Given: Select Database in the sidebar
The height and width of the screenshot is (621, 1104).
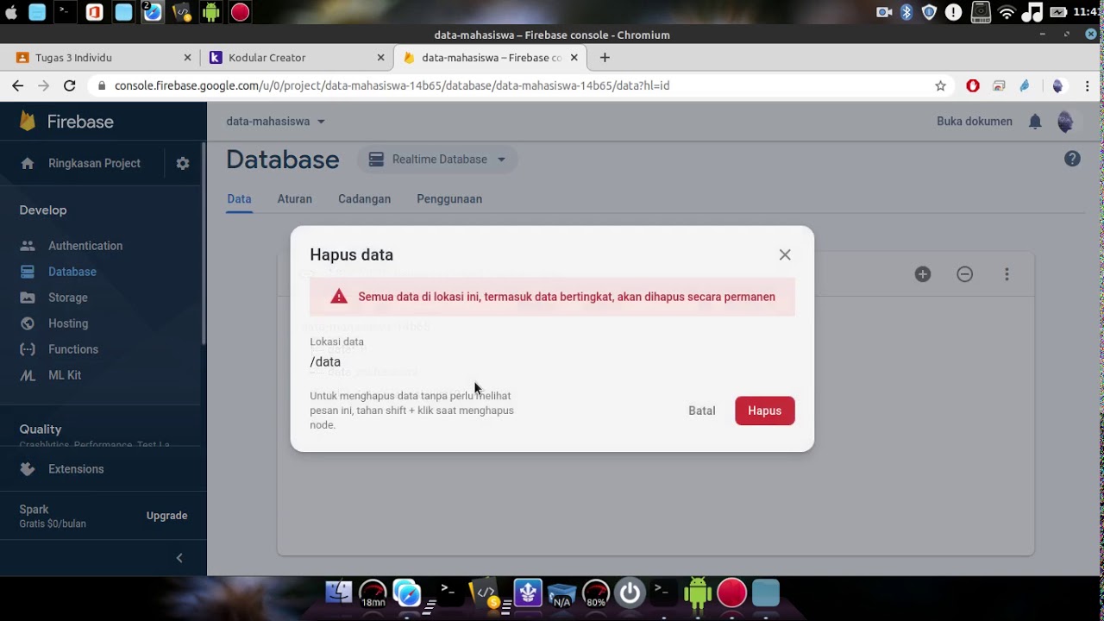Looking at the screenshot, I should (72, 272).
